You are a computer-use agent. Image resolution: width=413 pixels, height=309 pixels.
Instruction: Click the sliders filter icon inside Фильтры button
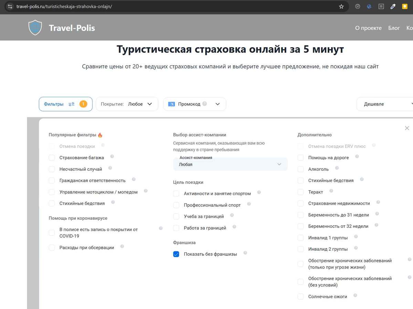pos(71,104)
